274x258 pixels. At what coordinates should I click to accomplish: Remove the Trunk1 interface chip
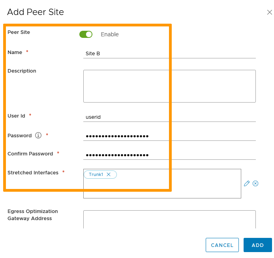[x=109, y=174]
